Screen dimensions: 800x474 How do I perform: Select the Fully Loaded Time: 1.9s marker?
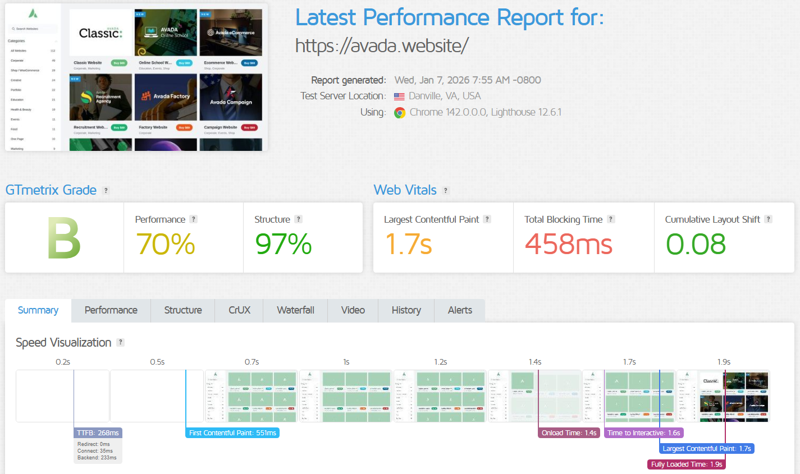click(x=687, y=464)
